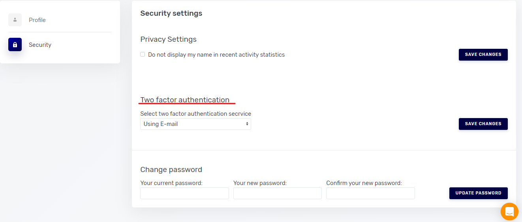Click the Profile person icon in sidebar
Viewport: 522px width, 222px height.
[15, 20]
